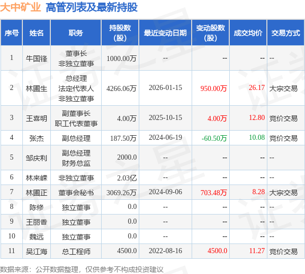
Task: Click the date 2024-06-19
Action: point(165,137)
